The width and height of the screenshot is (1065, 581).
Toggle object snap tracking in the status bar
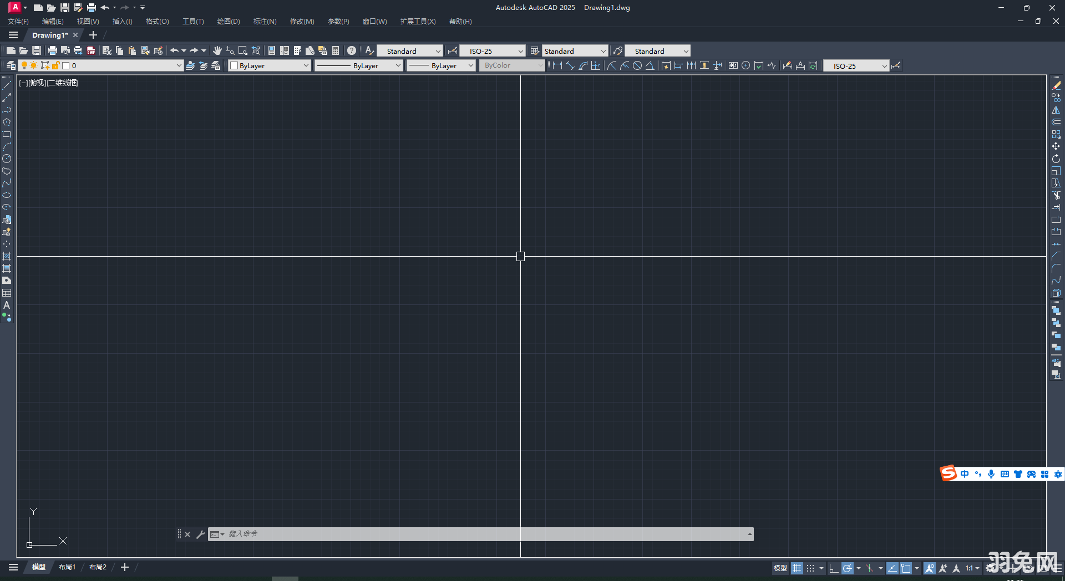(x=892, y=568)
